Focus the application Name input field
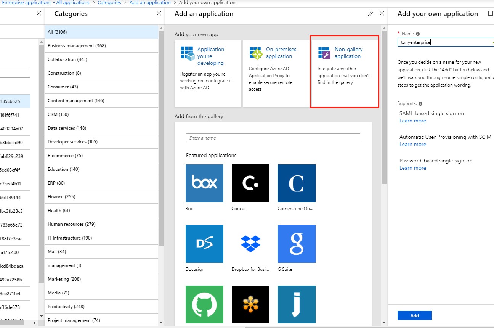This screenshot has height=328, width=494. click(x=446, y=42)
